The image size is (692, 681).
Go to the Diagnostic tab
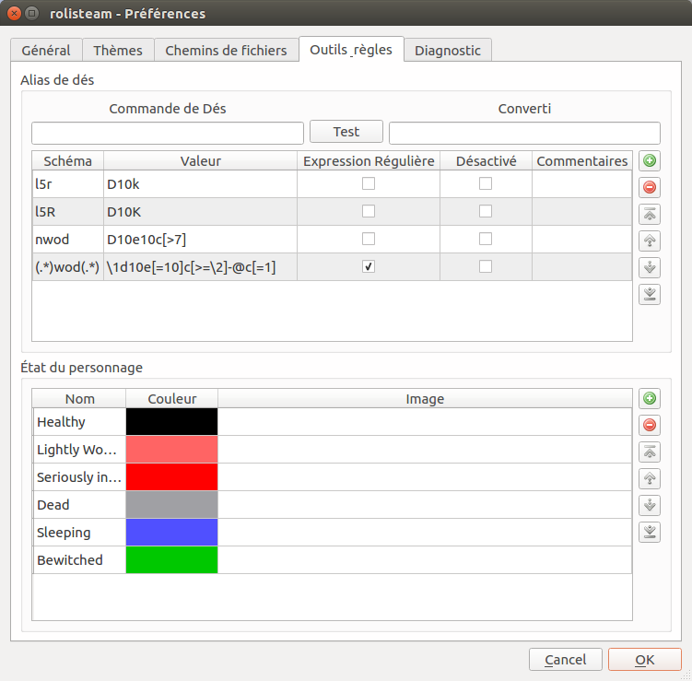(448, 51)
